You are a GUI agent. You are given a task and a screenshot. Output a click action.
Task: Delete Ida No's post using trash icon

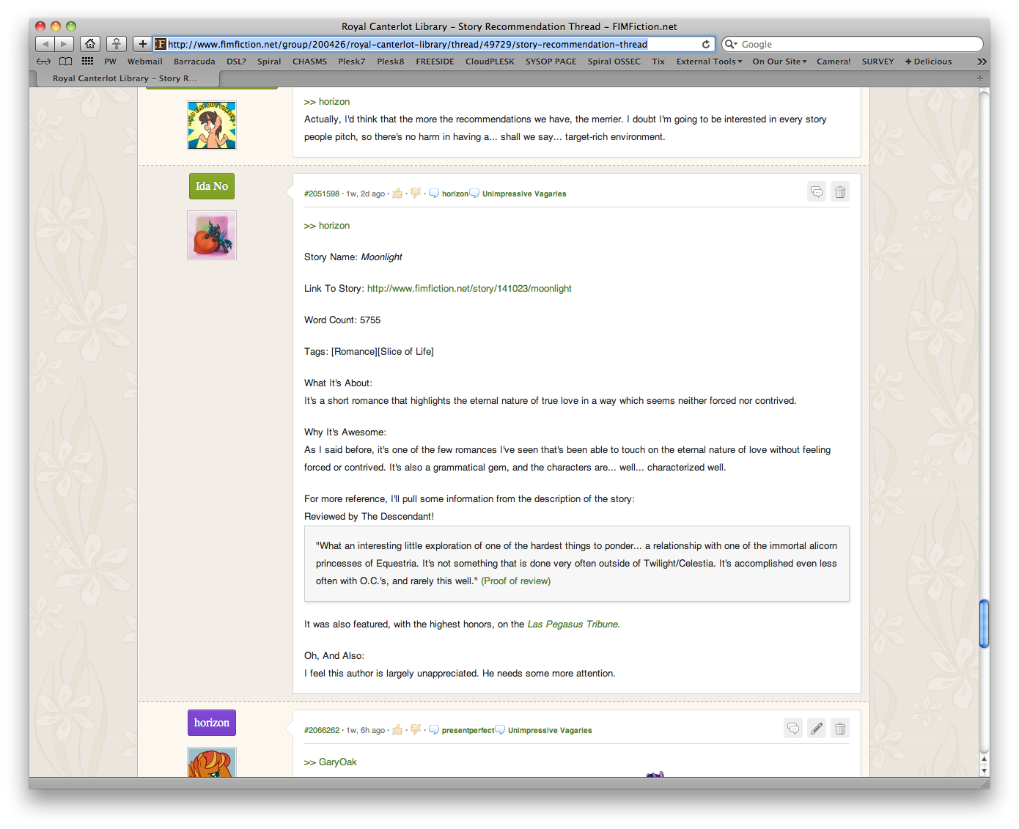click(840, 192)
